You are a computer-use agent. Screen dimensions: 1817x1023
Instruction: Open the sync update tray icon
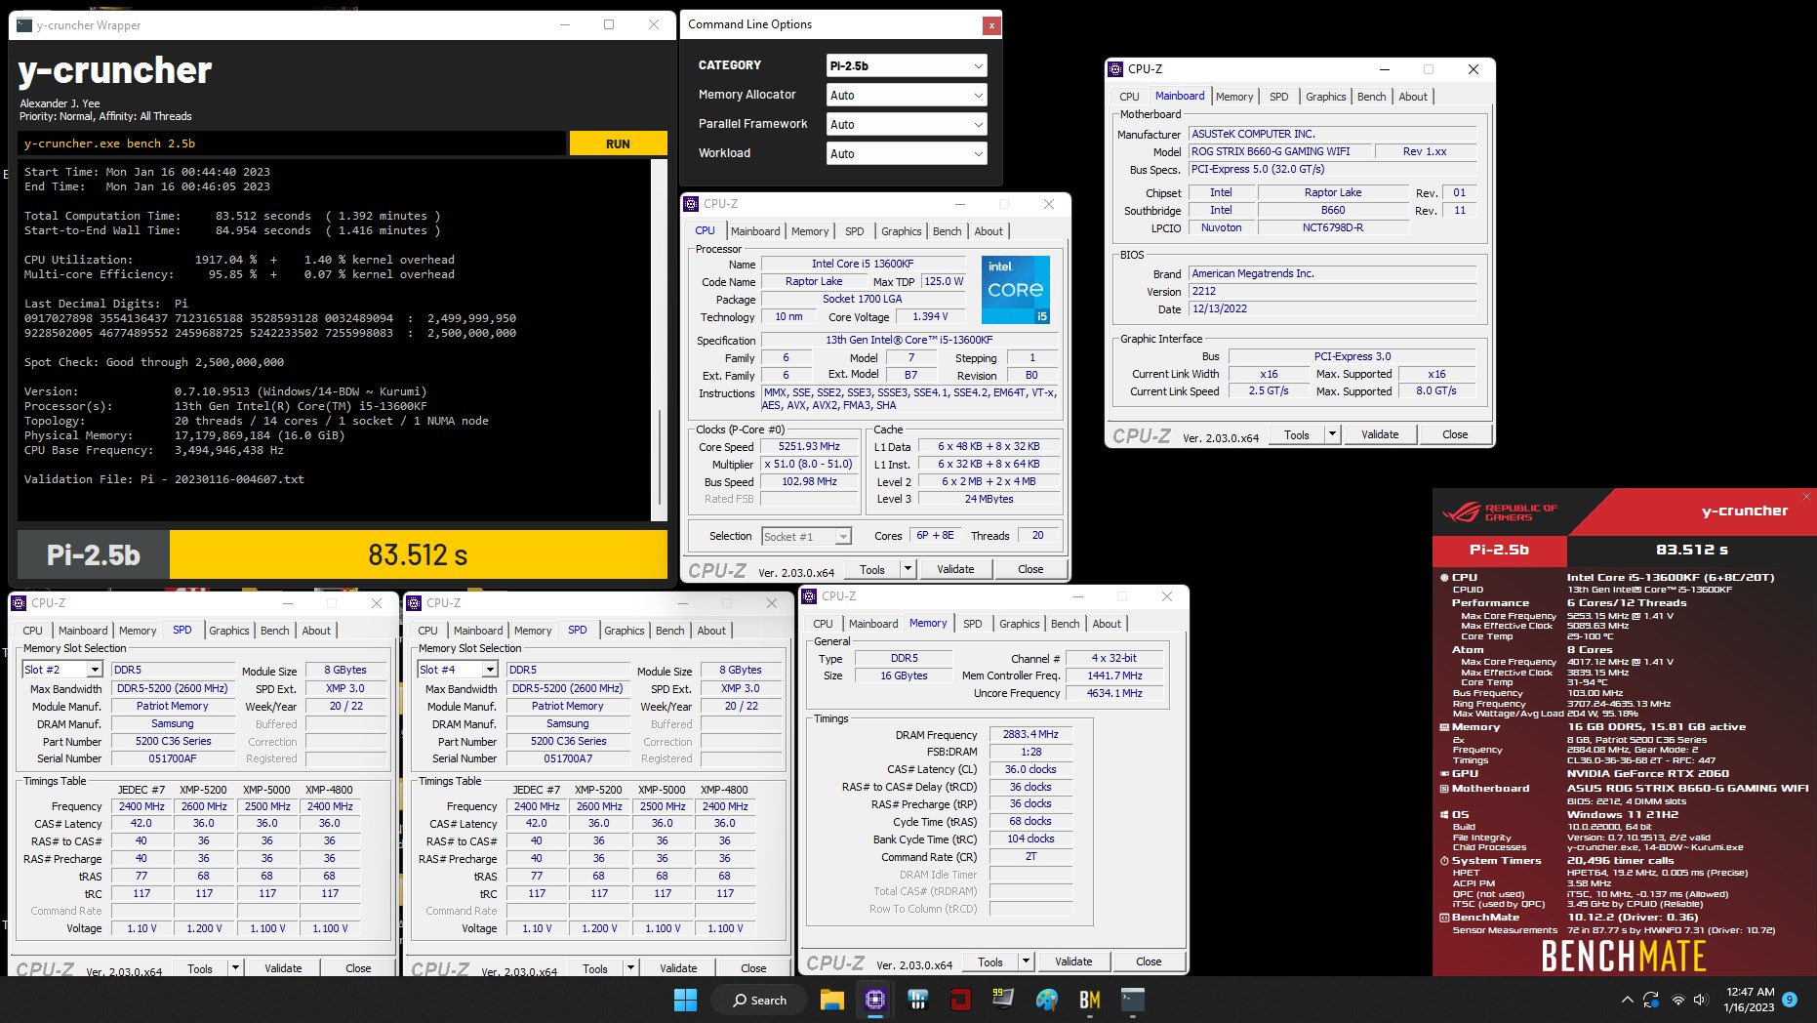pos(1651,1000)
